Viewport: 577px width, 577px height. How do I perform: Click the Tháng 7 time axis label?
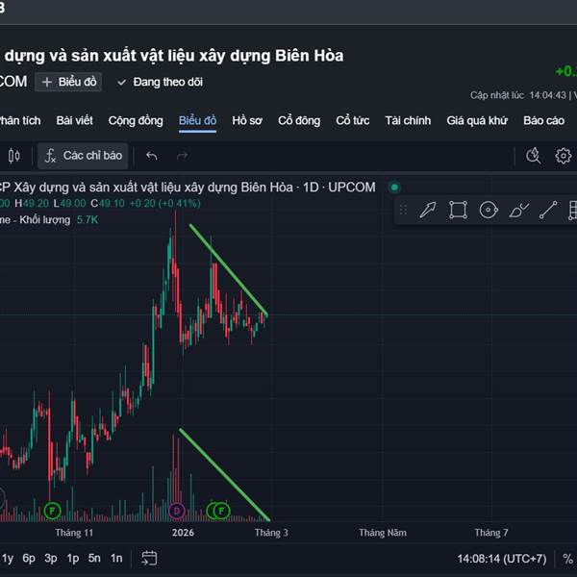pos(490,533)
